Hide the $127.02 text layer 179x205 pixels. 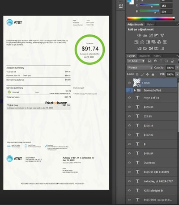point(129,135)
